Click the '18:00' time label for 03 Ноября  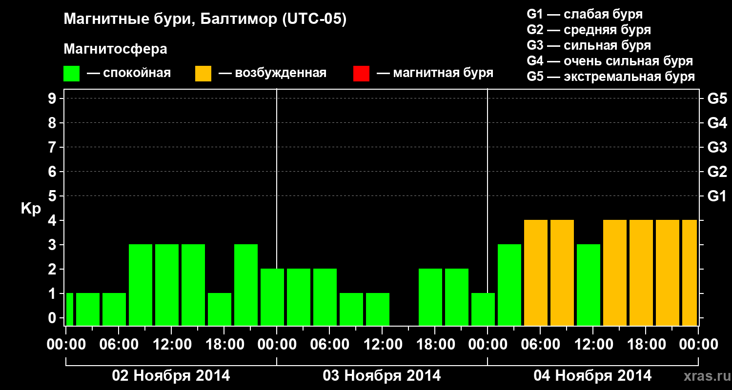point(435,344)
